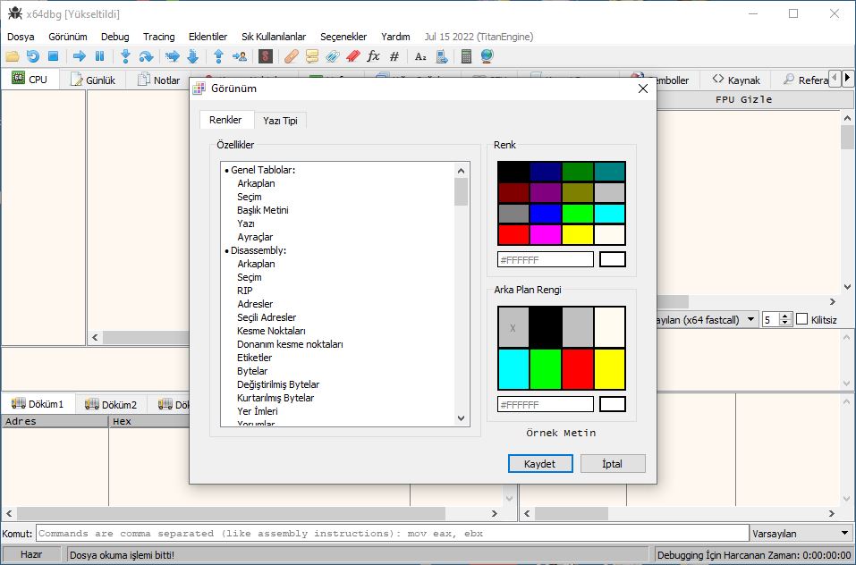Switch to the Yazı Tipi tab
Image resolution: width=856 pixels, height=565 pixels.
pyautogui.click(x=280, y=121)
